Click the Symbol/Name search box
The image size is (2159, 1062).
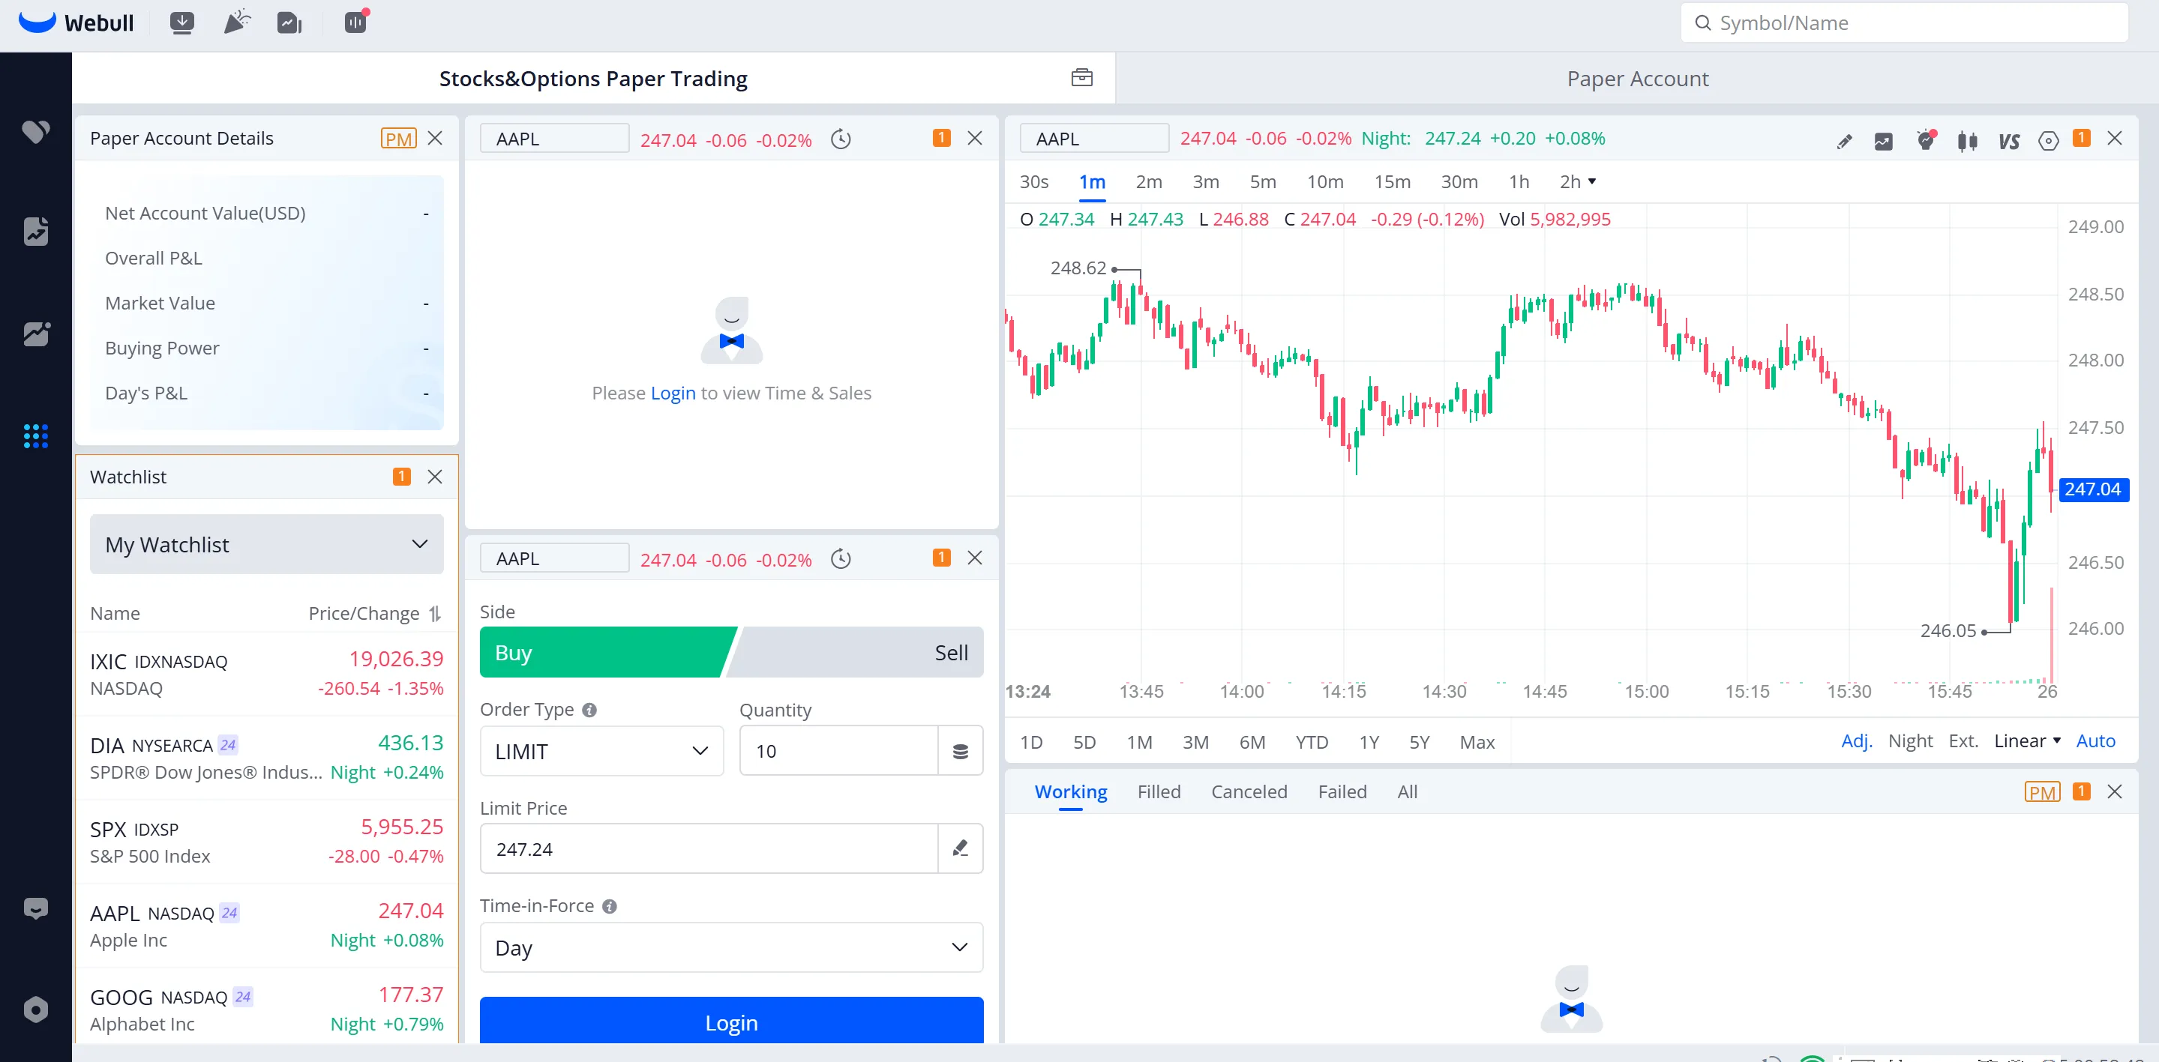point(1903,22)
